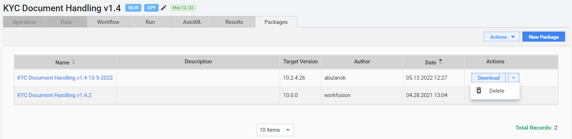The width and height of the screenshot is (572, 139).
Task: Open the Actions dropdown menu
Action: tap(502, 37)
